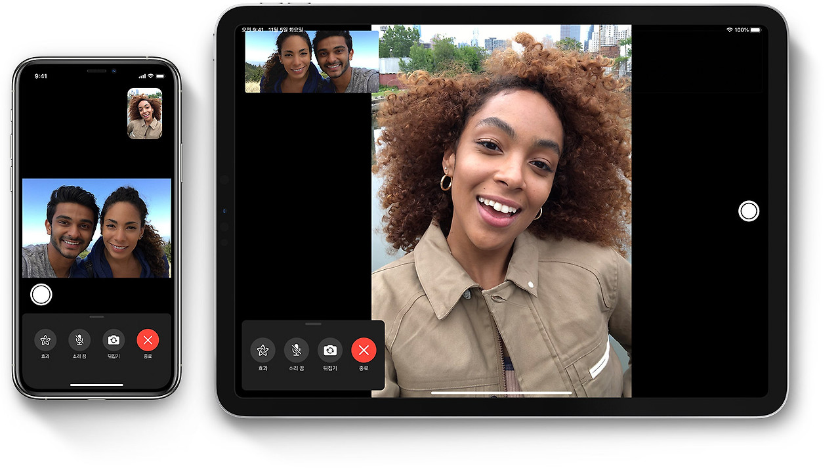Capture a Live Photo with the iPad shutter button

[x=748, y=211]
